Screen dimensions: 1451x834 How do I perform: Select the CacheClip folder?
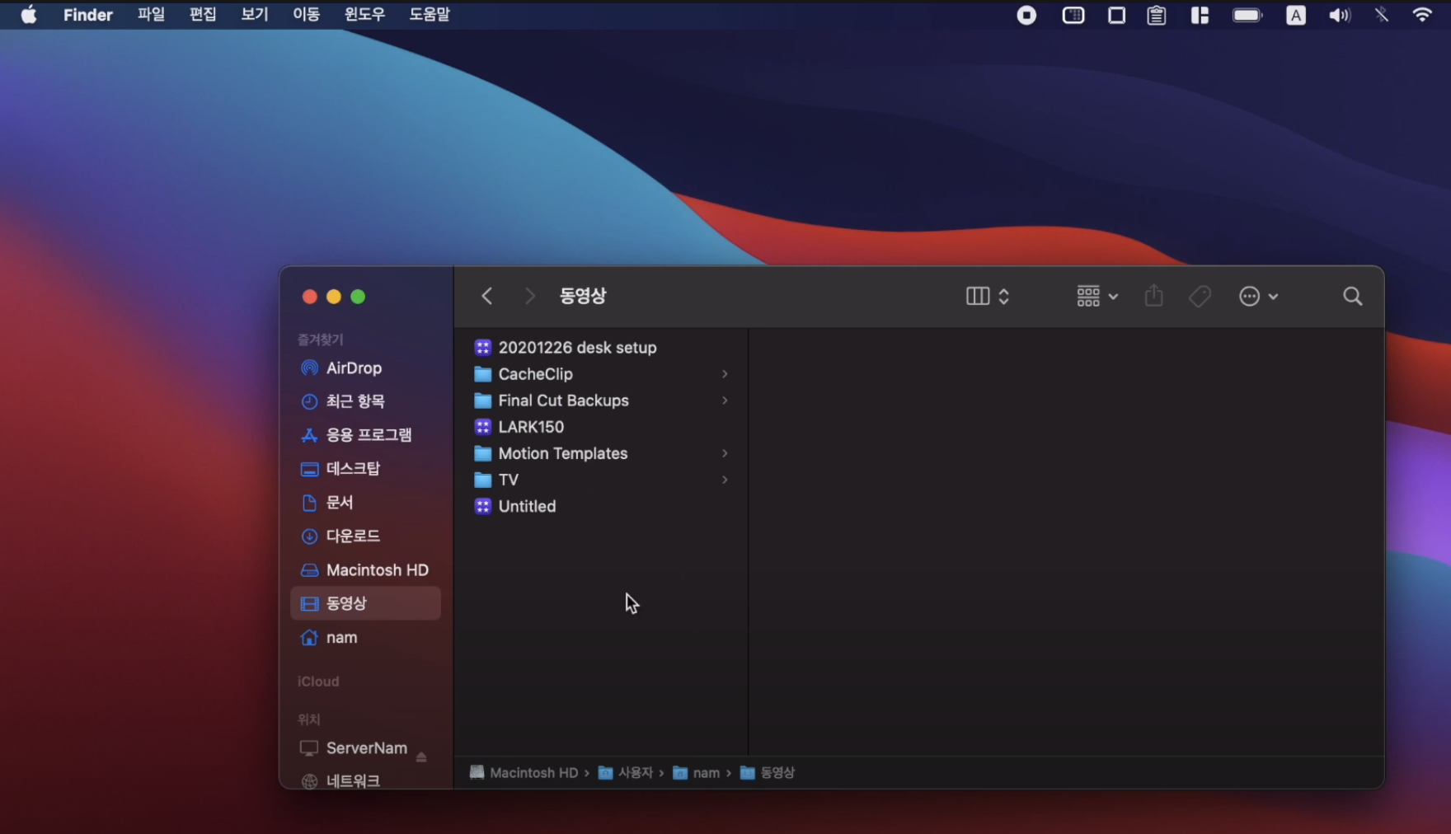coord(600,374)
